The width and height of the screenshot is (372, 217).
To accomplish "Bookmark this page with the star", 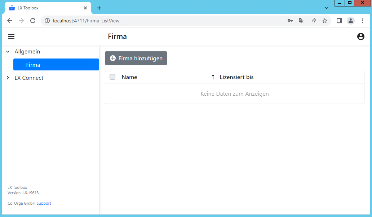I will pos(325,21).
